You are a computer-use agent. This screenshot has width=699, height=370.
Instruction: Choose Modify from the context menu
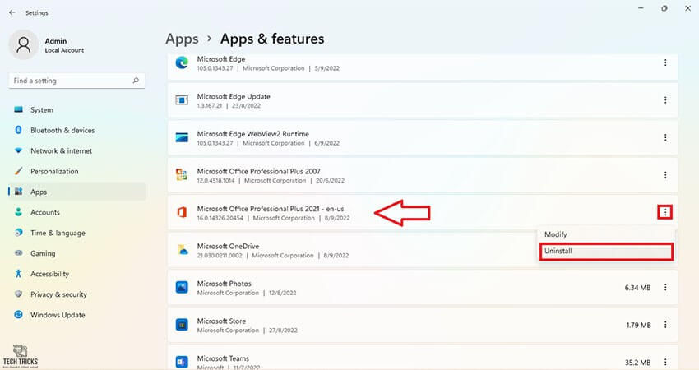pos(606,234)
